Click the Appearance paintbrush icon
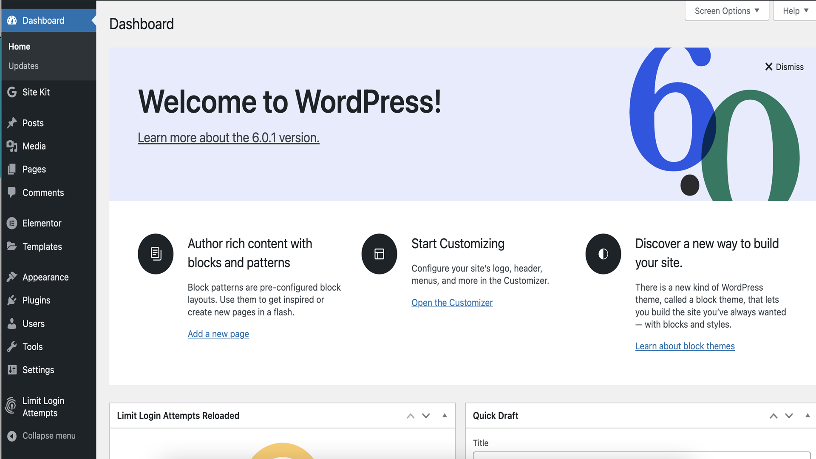816x459 pixels. [12, 277]
